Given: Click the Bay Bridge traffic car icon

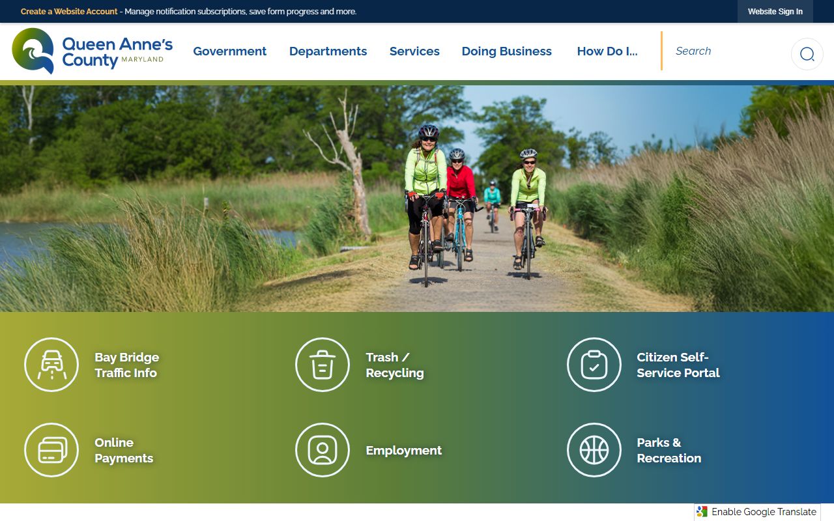Looking at the screenshot, I should click(x=51, y=365).
